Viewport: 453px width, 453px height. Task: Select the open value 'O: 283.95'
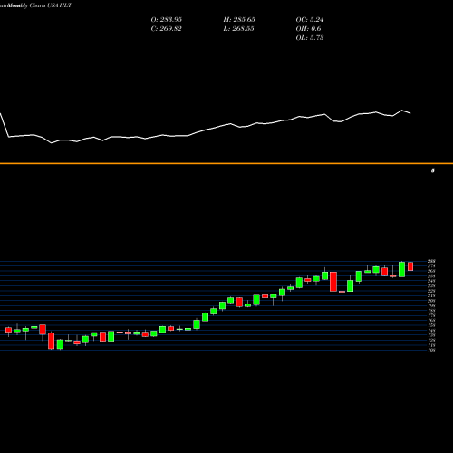point(167,20)
